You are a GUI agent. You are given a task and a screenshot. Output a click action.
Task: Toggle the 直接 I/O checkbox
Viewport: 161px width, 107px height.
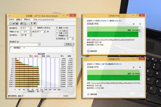[57, 28]
